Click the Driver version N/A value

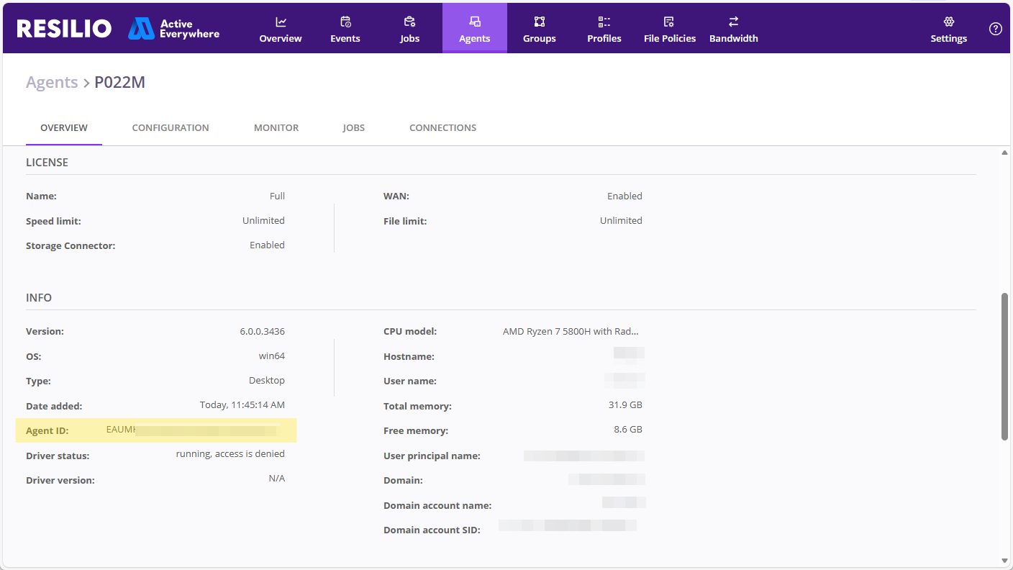click(x=277, y=479)
